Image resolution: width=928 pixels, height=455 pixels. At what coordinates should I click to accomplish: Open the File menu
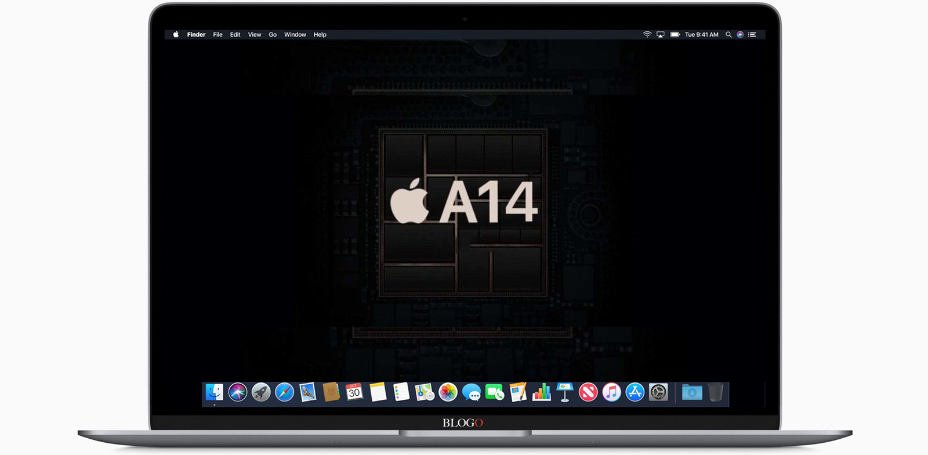[x=217, y=35]
